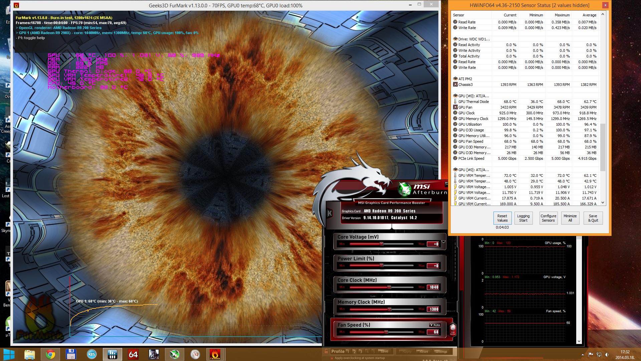Click Afterburner Apply button
This screenshot has height=361, width=641.
click(407, 352)
